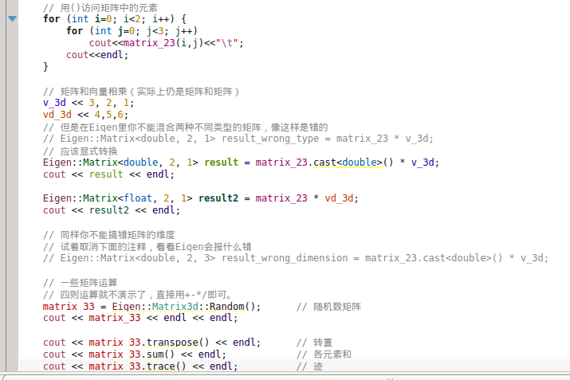Click the comment '// 一些矩阵运算'
570x380 pixels.
click(80, 283)
